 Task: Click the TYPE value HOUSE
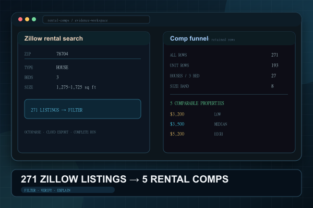[x=62, y=68]
